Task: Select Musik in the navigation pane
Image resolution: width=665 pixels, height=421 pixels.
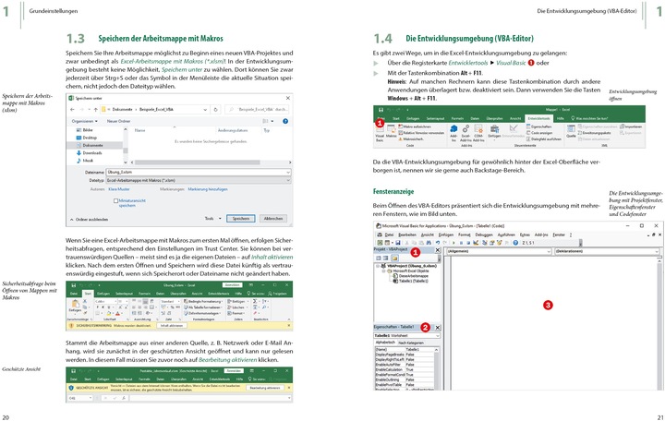Action: click(84, 161)
